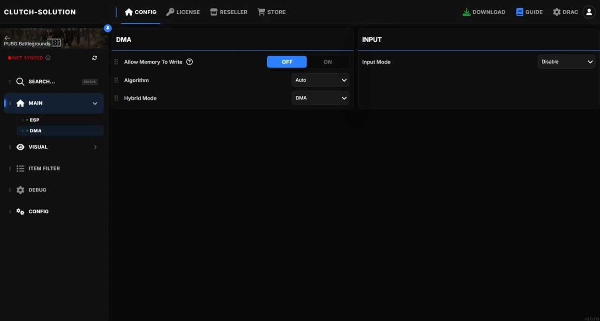Open the sidebar CONFIG gears entry
The height and width of the screenshot is (321, 600).
tap(54, 212)
